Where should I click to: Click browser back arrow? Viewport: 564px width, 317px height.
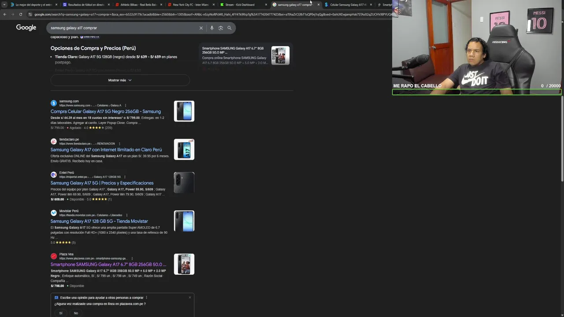point(4,15)
